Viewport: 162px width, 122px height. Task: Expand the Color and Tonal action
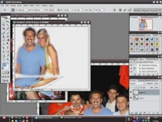[x=140, y=72]
